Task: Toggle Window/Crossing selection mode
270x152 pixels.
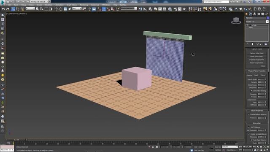Action: click(51, 9)
